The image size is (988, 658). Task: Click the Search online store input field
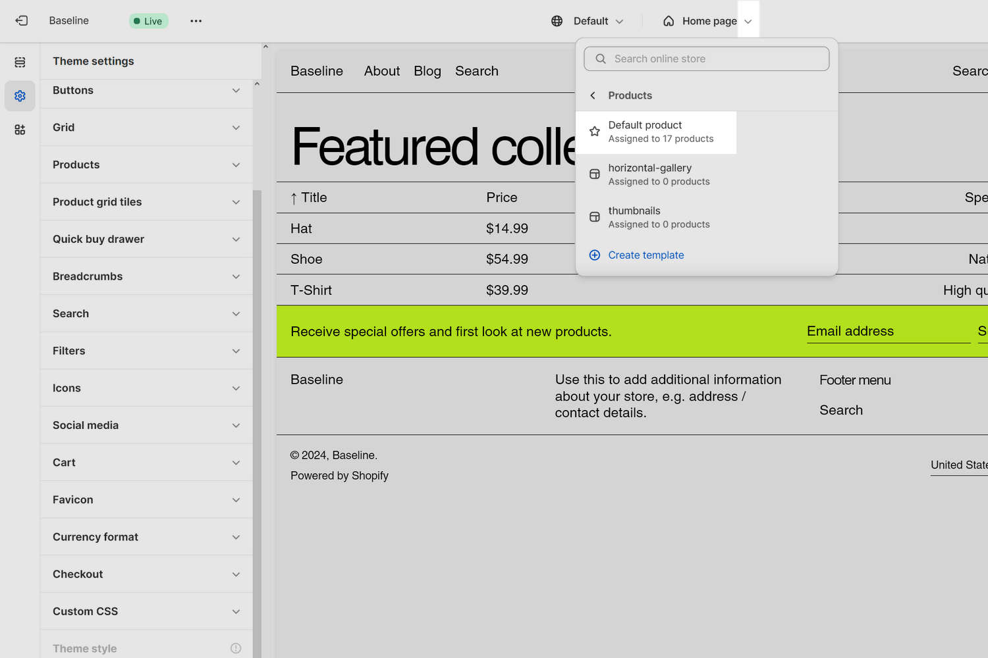pos(706,59)
